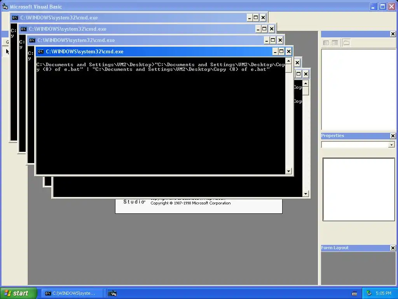Click the View Object icon in Project panel

point(335,43)
